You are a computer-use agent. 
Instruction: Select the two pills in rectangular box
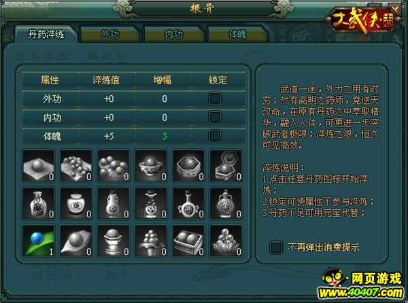click(x=188, y=241)
